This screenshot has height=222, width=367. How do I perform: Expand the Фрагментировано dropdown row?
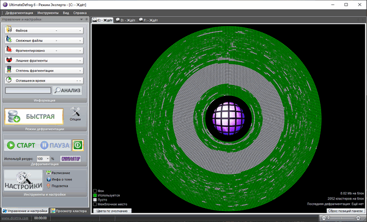pyautogui.click(x=44, y=51)
